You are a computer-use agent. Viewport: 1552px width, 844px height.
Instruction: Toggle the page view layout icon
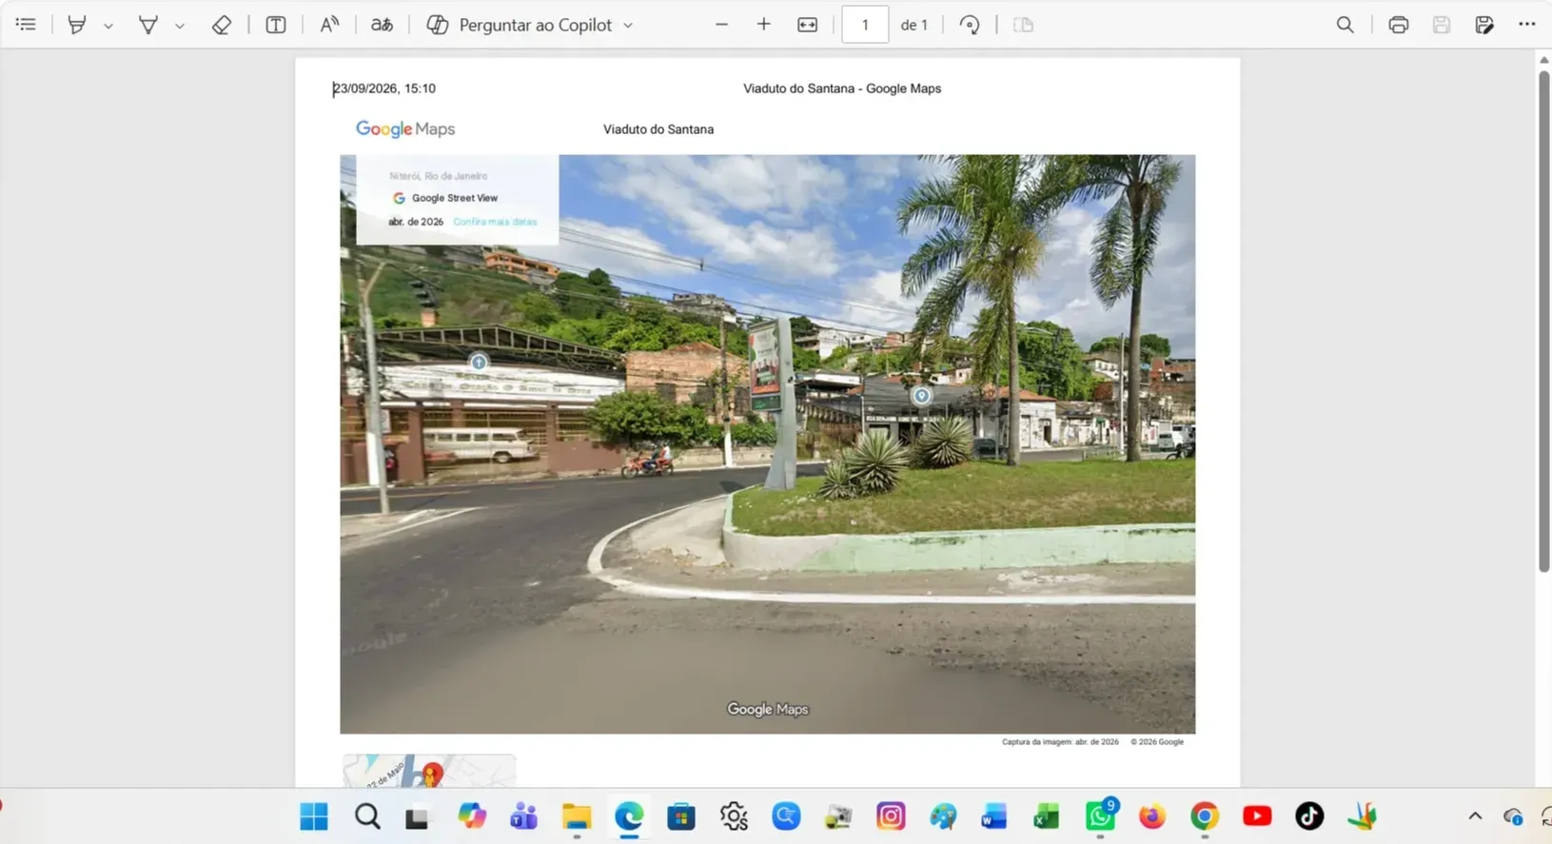tap(1024, 25)
